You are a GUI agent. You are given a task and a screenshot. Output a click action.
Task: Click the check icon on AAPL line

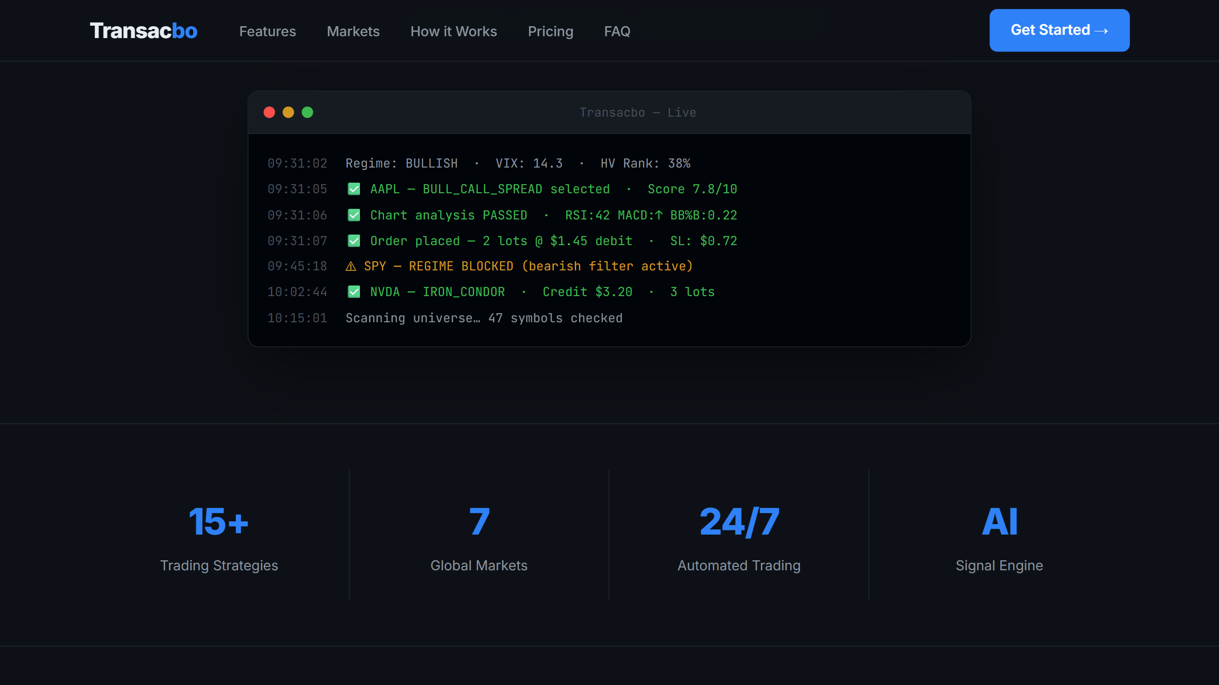pyautogui.click(x=354, y=189)
